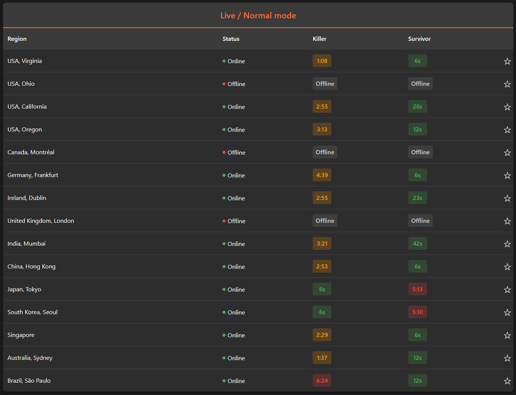516x395 pixels.
Task: Select USA, California region name
Action: point(27,107)
